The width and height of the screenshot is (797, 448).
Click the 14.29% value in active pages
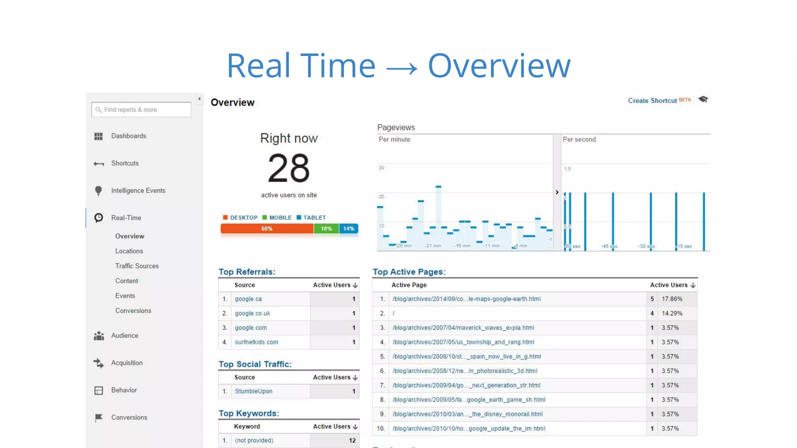point(672,313)
